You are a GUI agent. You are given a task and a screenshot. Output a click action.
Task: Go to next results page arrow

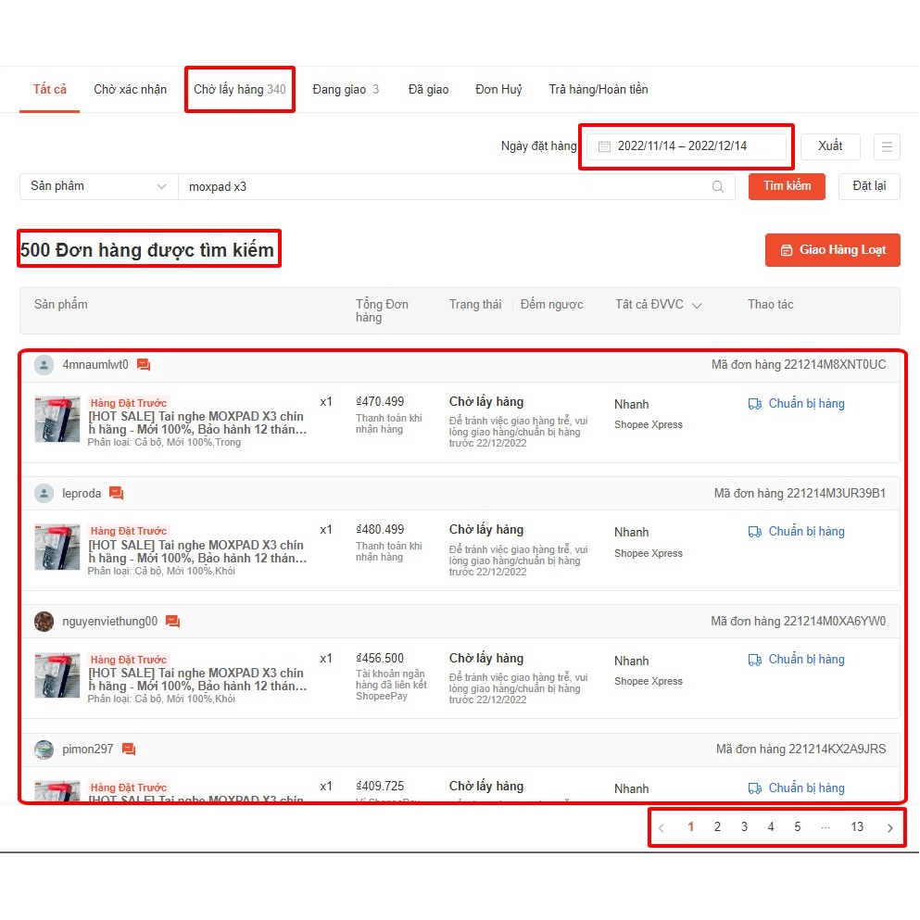[x=890, y=828]
